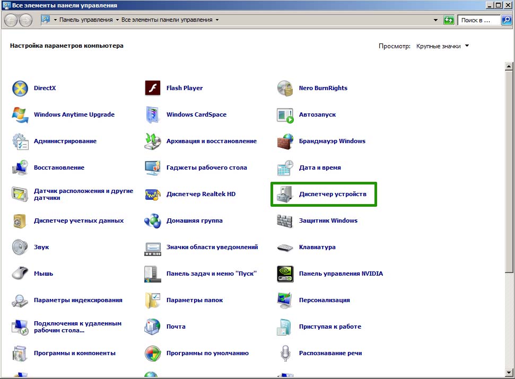Open the Администрирование icon
Image resolution: width=515 pixels, height=379 pixels.
(20, 142)
